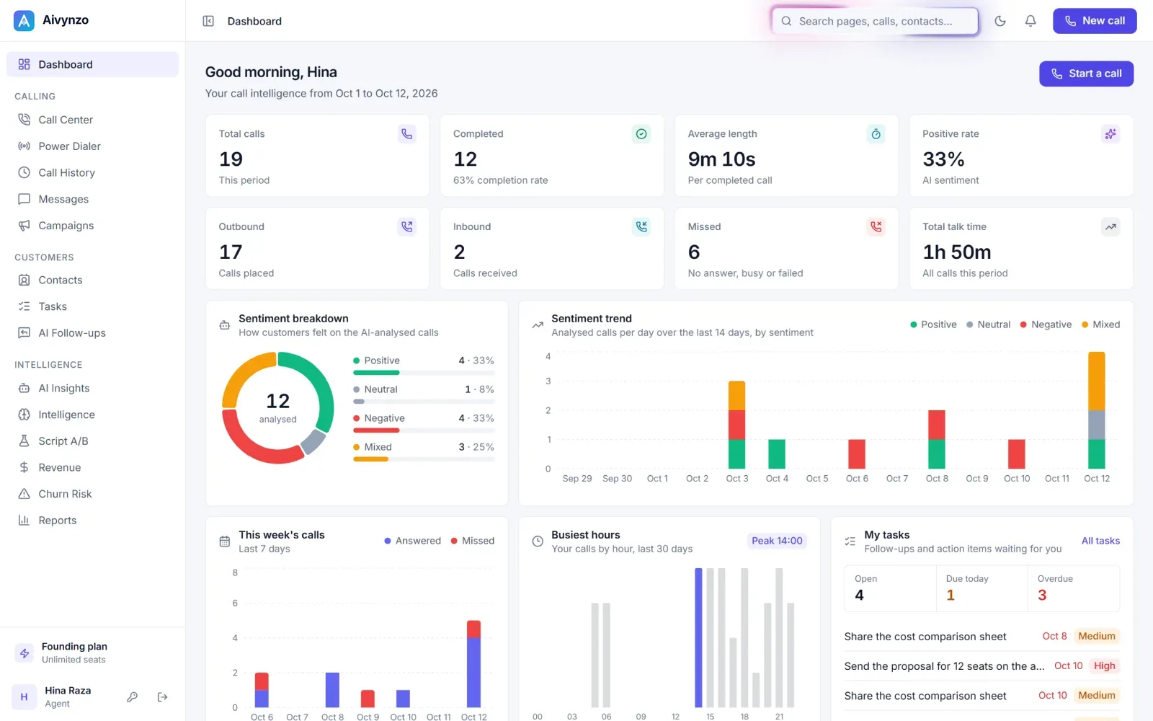Toggle Negative legend in Sentiment trend
The image size is (1153, 721).
coord(1046,324)
